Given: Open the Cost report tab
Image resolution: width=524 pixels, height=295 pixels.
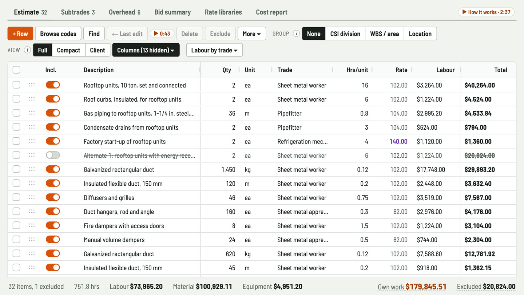Looking at the screenshot, I should 272,12.
